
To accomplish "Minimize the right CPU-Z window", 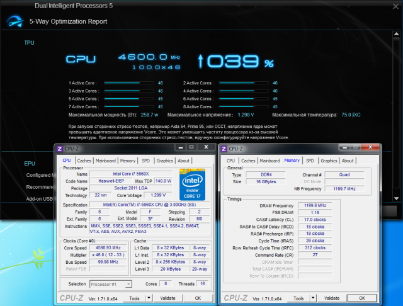I will click(344, 147).
